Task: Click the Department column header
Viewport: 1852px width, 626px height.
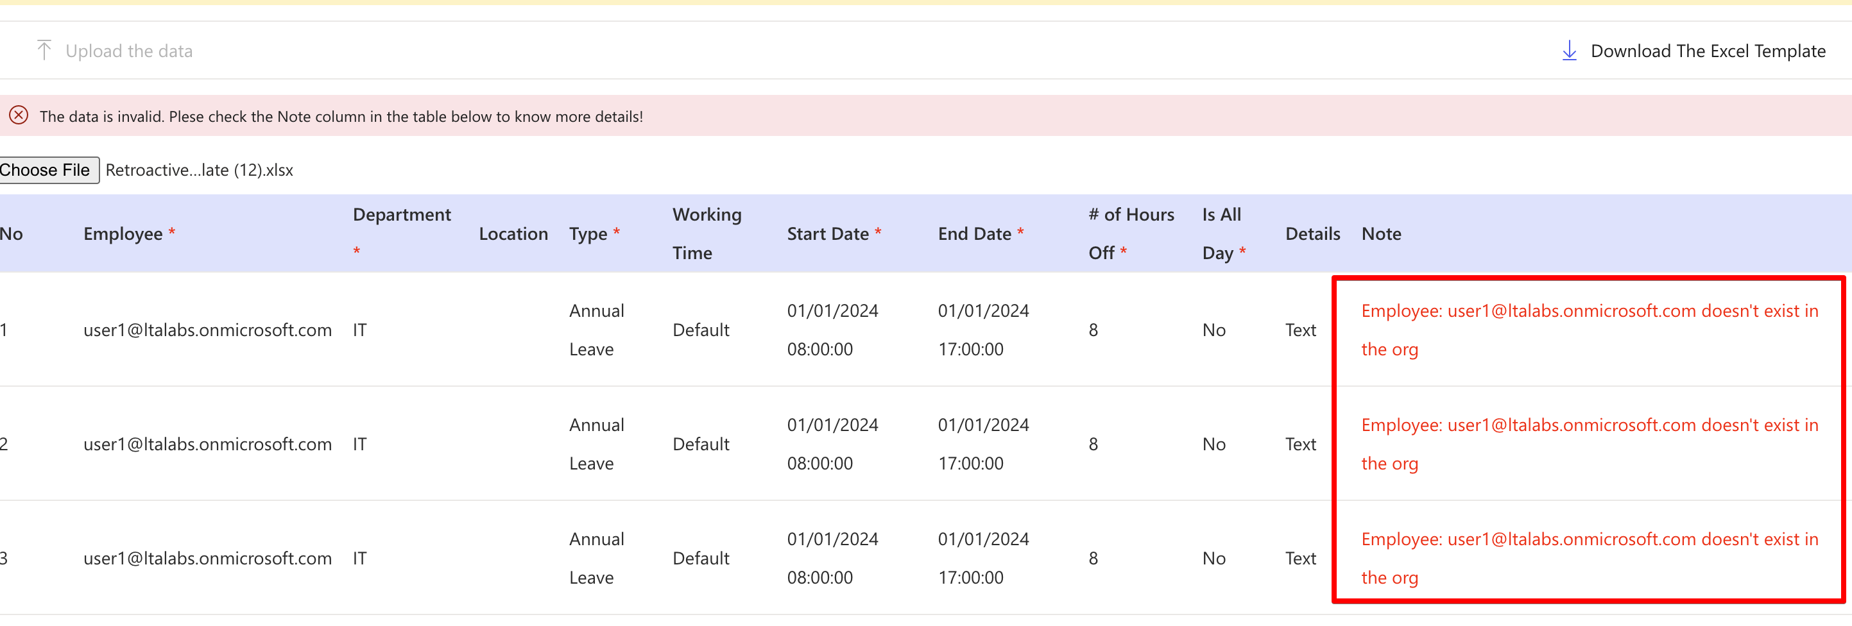Action: (x=401, y=215)
